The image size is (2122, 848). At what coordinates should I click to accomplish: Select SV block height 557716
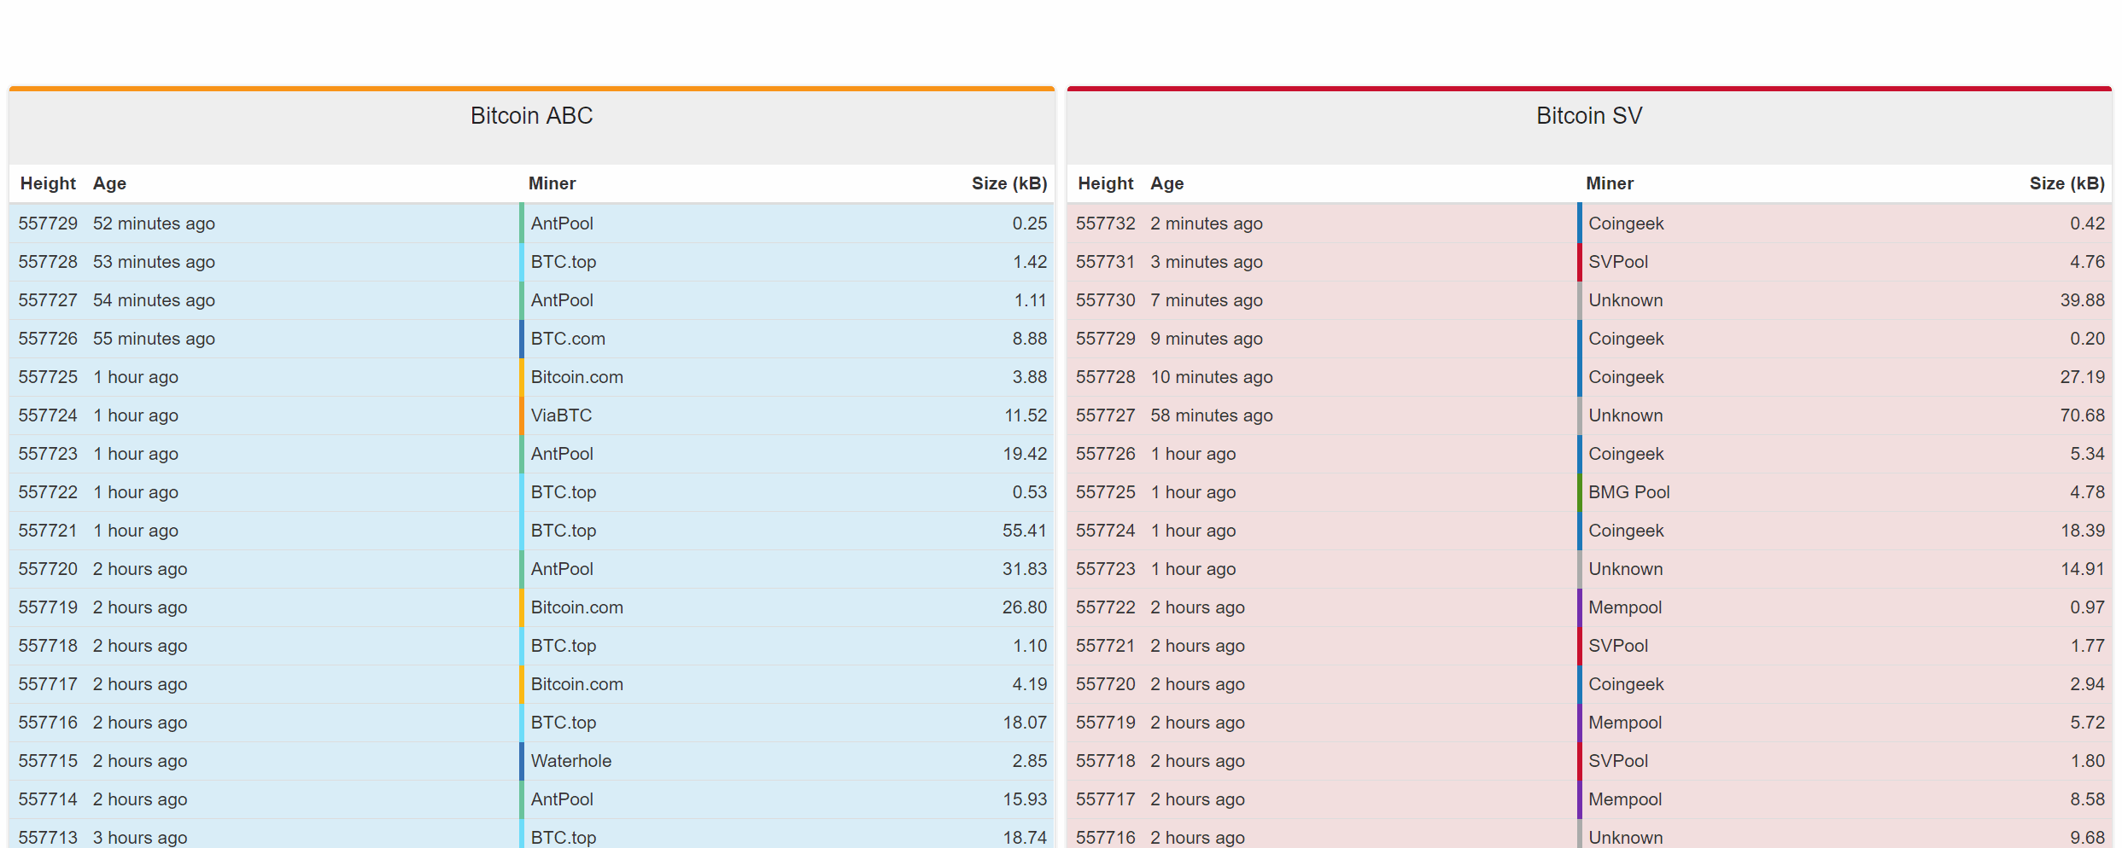click(1105, 838)
